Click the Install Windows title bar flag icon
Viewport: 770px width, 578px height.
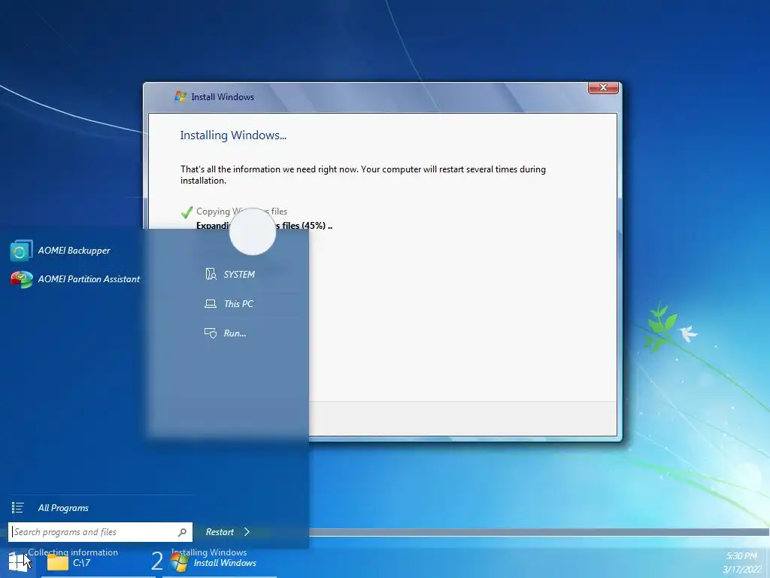(x=180, y=96)
